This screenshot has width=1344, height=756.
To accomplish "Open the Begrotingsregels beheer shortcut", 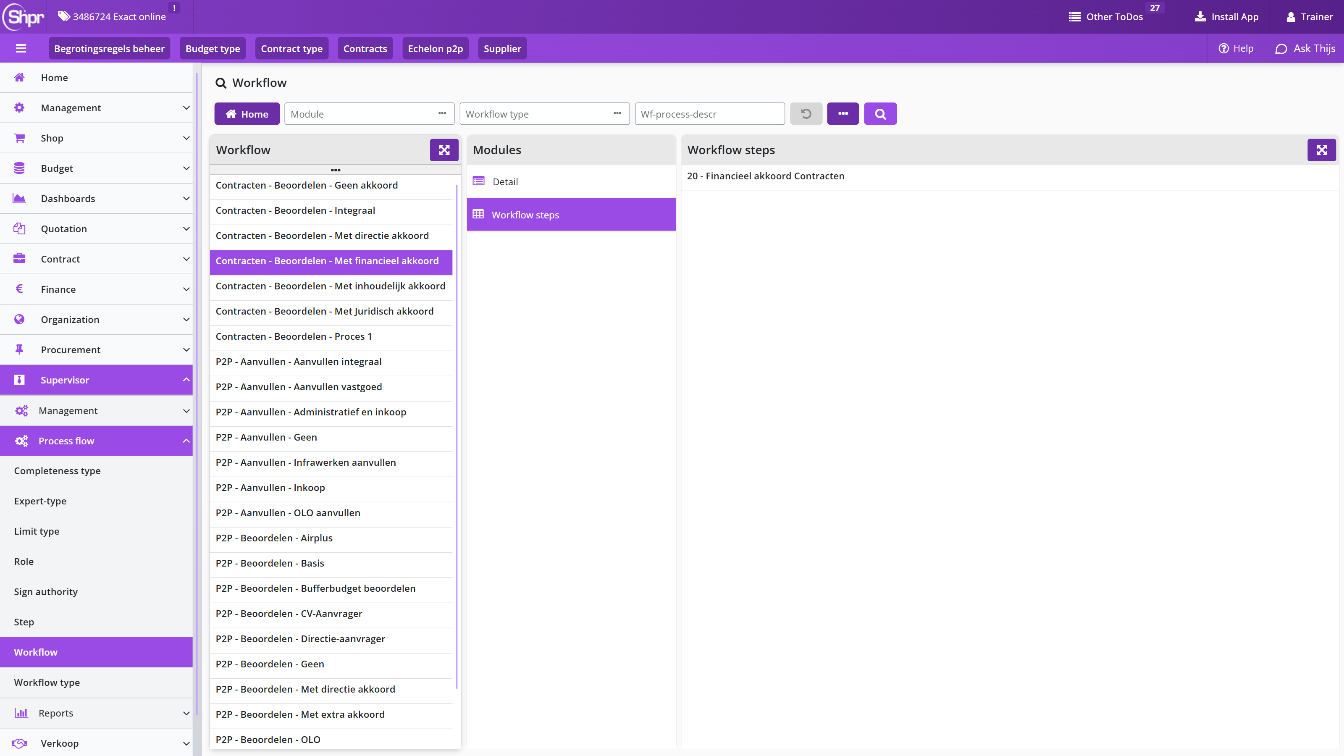I will point(109,49).
